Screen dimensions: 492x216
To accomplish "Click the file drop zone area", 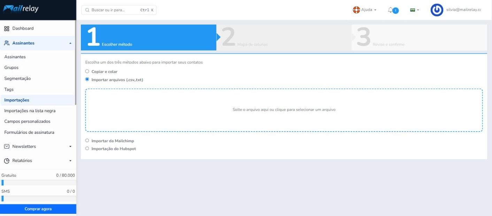I will point(284,110).
